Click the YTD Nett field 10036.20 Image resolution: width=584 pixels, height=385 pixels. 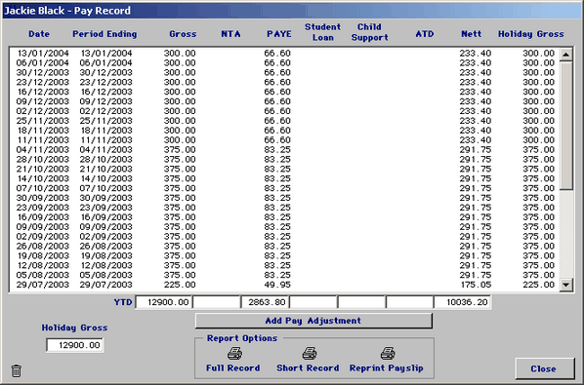(463, 302)
